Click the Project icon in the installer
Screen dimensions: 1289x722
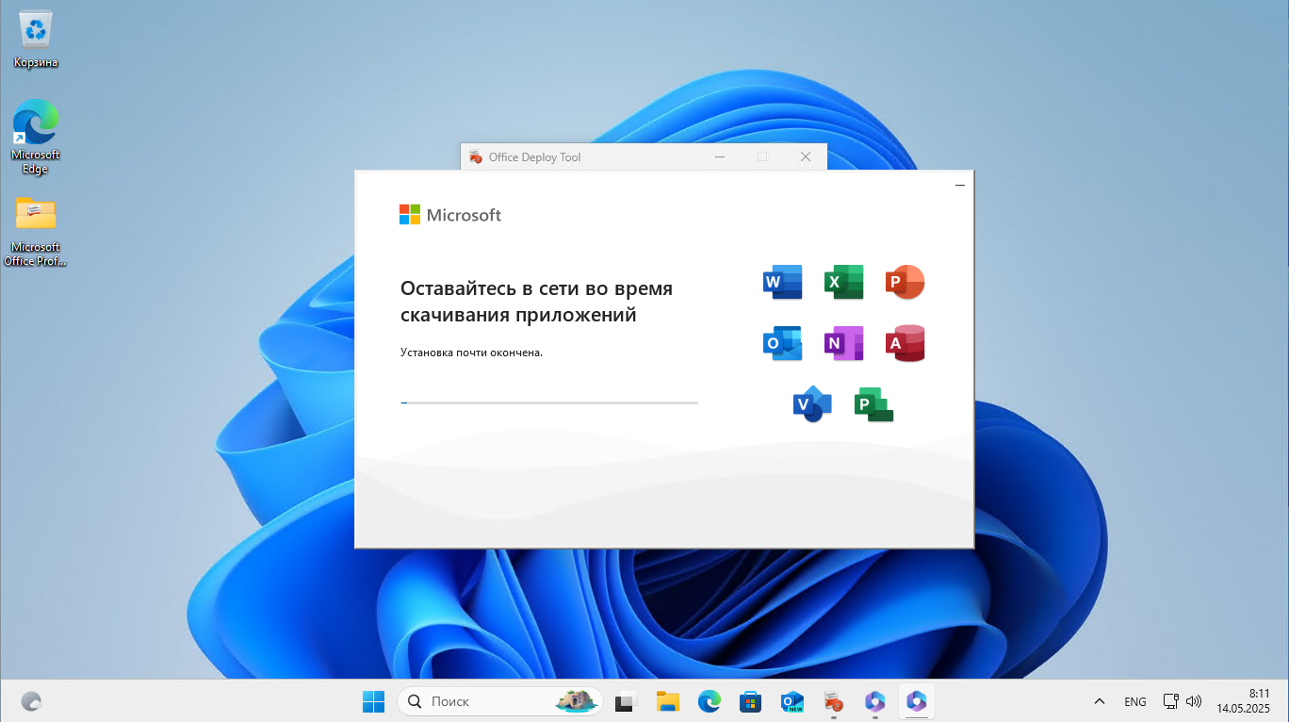tap(873, 404)
